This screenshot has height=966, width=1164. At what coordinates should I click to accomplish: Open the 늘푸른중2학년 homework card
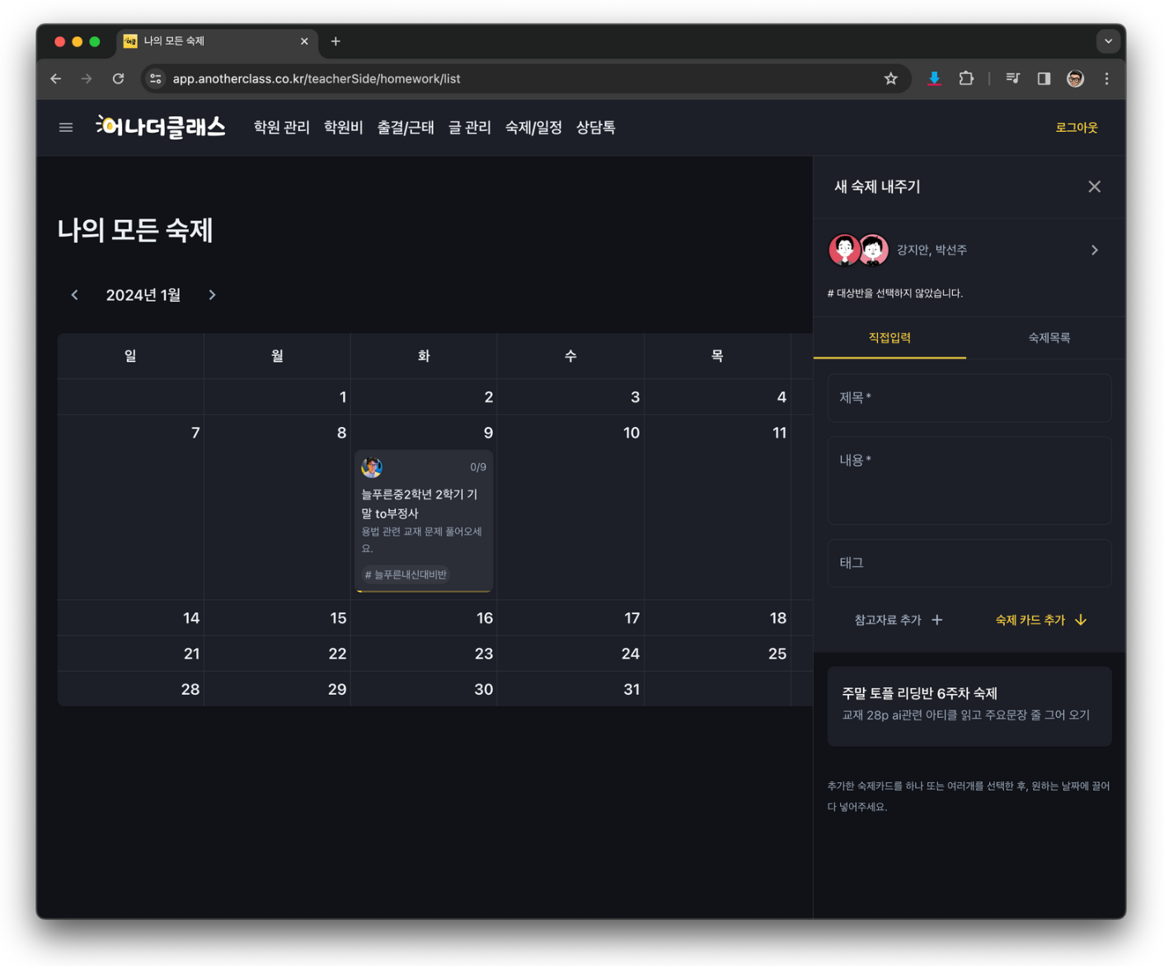[424, 521]
